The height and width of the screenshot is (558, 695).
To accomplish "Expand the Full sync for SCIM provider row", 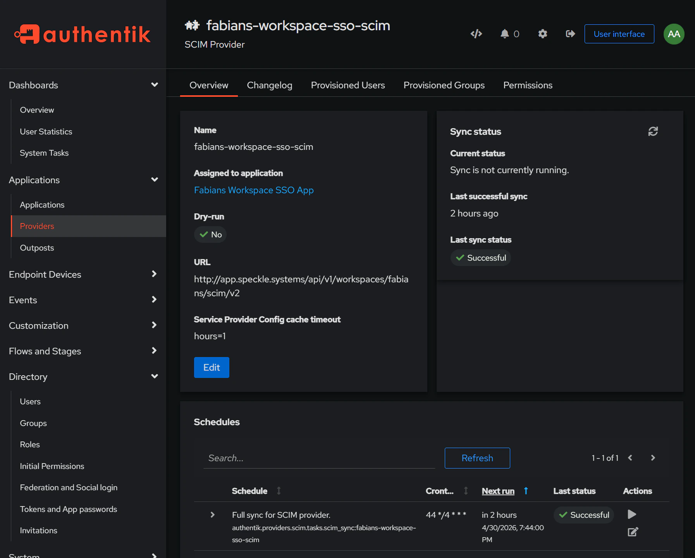I will pos(212,515).
